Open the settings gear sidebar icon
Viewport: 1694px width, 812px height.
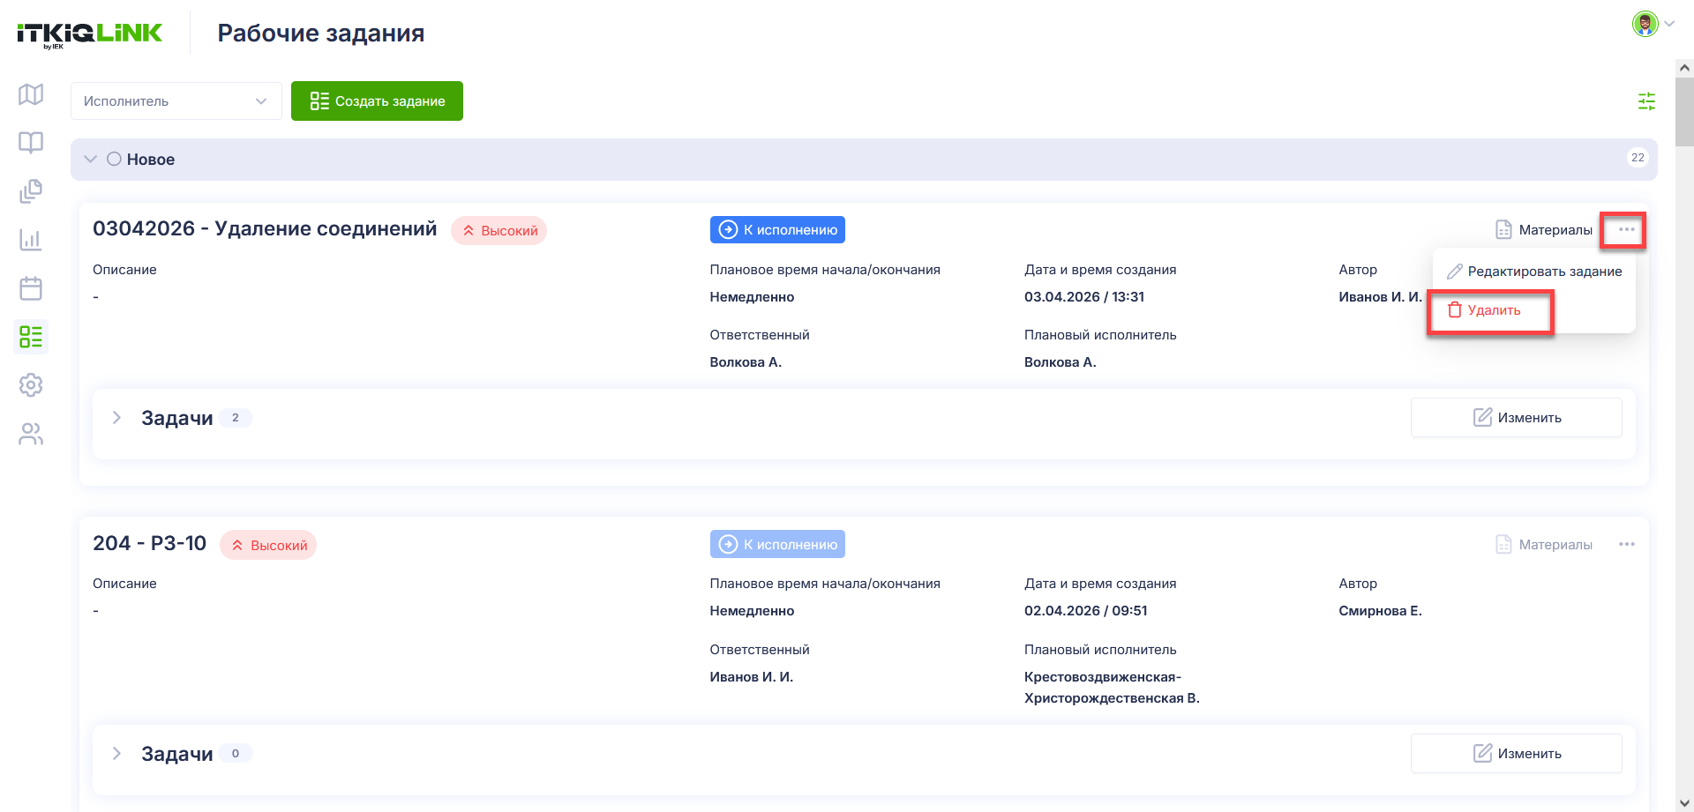31,385
